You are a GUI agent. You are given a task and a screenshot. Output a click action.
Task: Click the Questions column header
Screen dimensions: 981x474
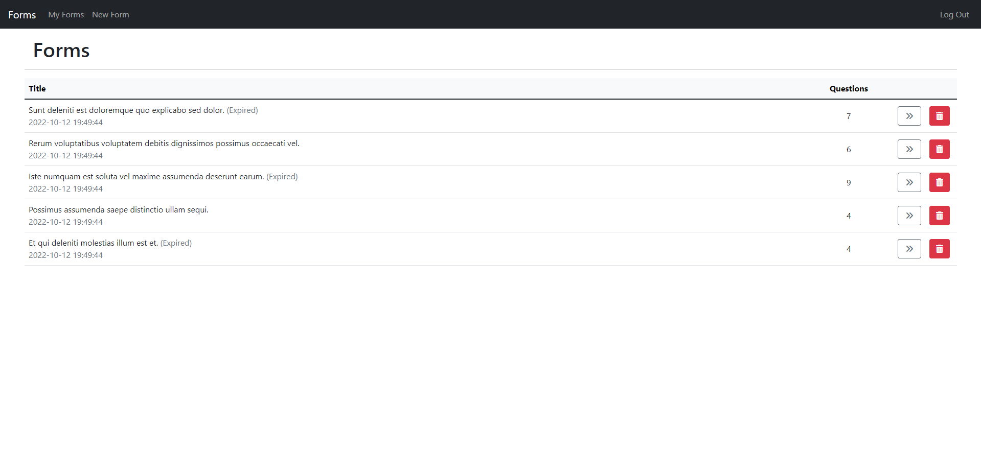849,88
